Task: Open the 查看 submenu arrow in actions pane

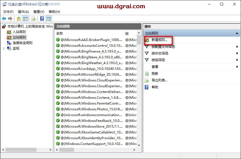Action: [x=237, y=67]
